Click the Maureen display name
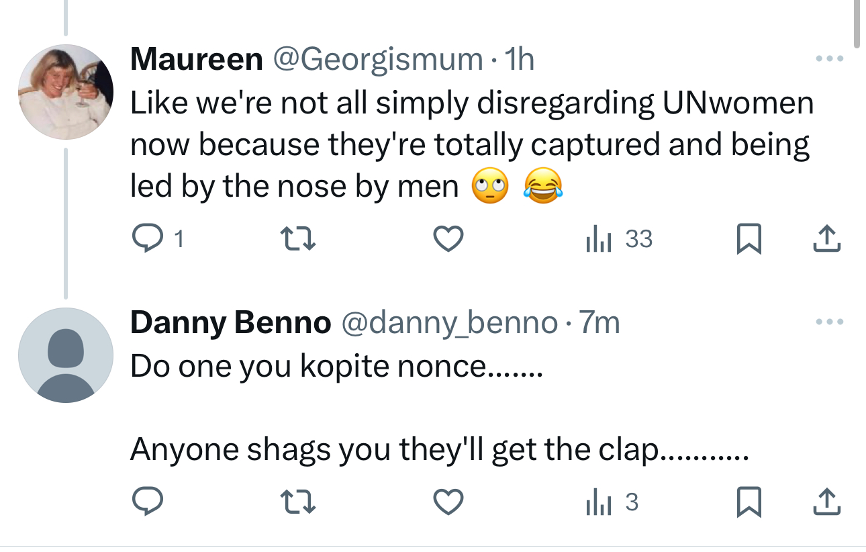The width and height of the screenshot is (866, 552). [x=196, y=60]
